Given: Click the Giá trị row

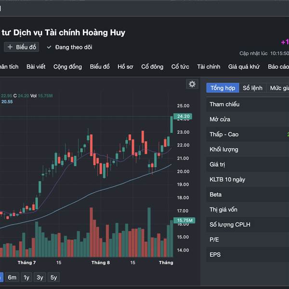Looking at the screenshot, I should tap(248, 164).
